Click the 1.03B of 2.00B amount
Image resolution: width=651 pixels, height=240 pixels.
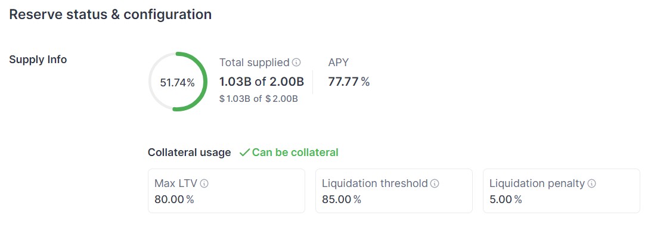pyautogui.click(x=262, y=82)
